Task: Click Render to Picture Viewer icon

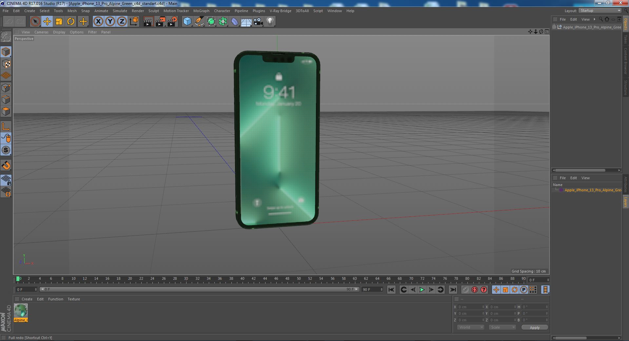Action: (160, 22)
